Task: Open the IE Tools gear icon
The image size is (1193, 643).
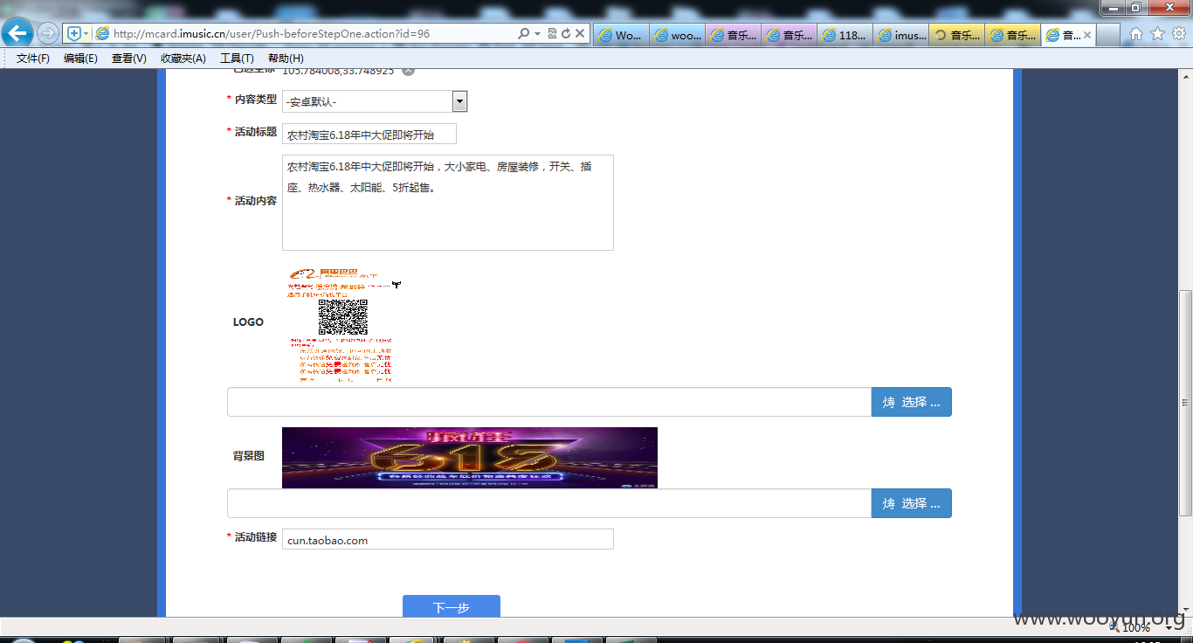Action: coord(1179,34)
